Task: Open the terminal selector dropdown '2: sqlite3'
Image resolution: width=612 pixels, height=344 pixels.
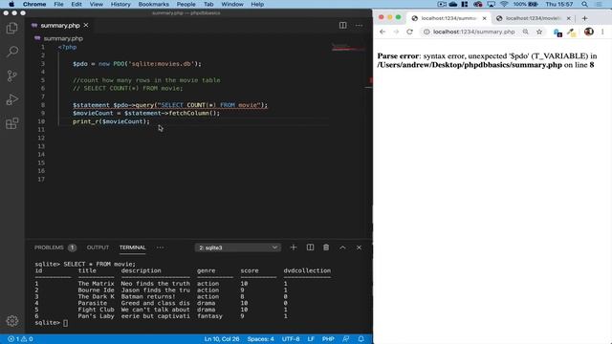Action: click(238, 247)
